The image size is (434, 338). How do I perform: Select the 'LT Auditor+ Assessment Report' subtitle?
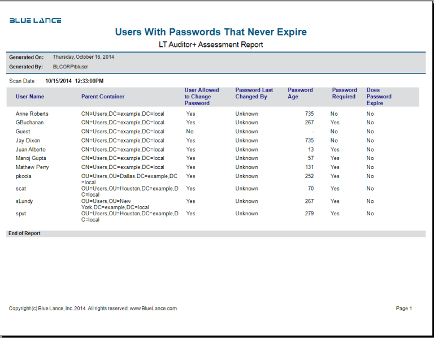pos(211,45)
